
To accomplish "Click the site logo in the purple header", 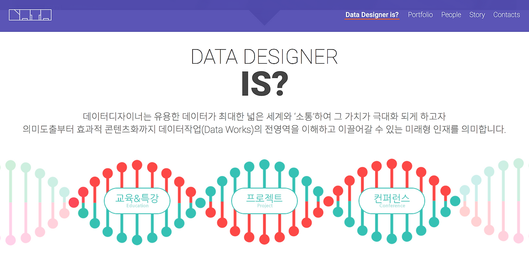I will (x=29, y=14).
